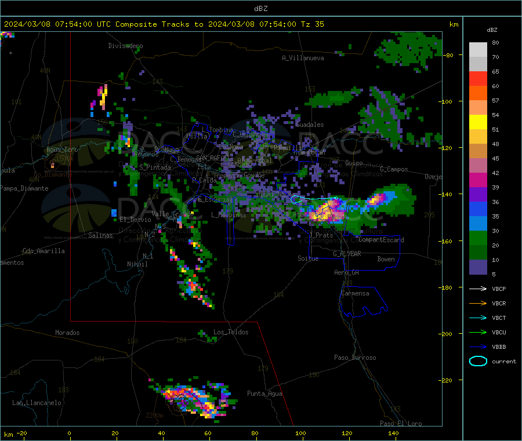
Task: Click the 'Agua_Toro' map label
Action: click(x=62, y=150)
